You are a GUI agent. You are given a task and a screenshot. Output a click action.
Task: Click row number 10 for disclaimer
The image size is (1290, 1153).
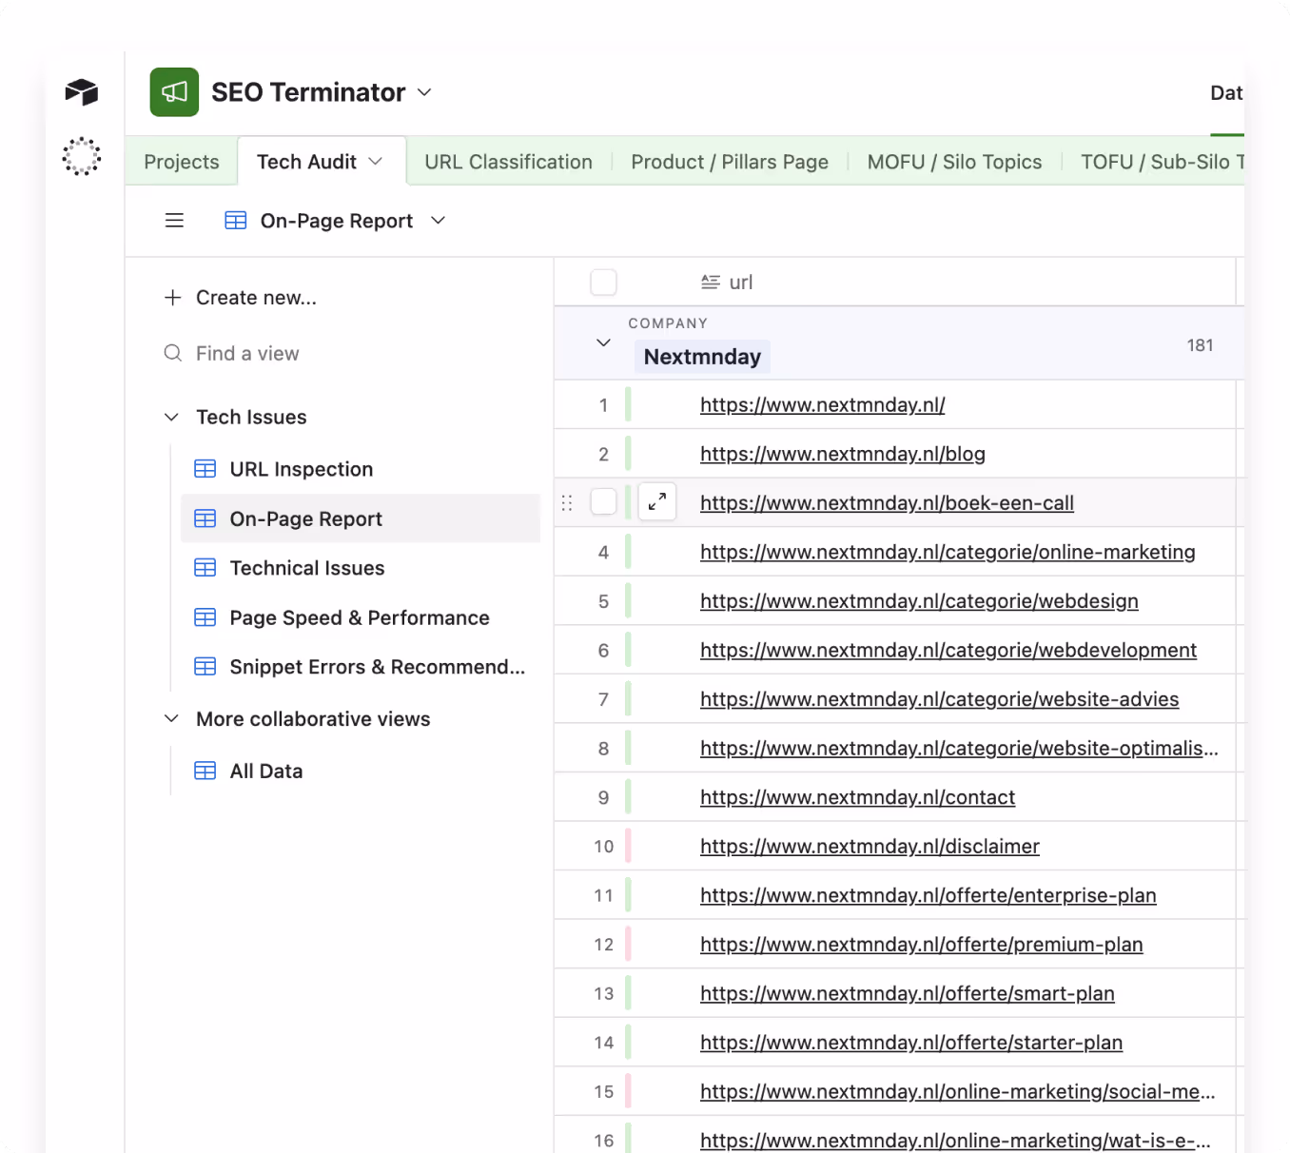(603, 846)
